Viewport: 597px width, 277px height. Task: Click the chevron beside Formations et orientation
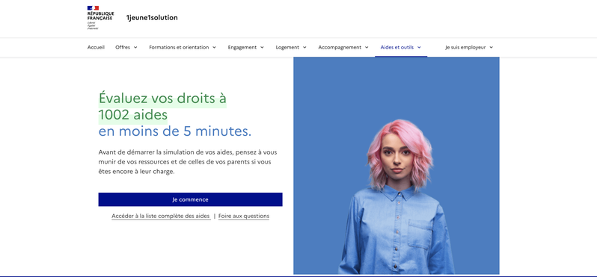point(215,48)
